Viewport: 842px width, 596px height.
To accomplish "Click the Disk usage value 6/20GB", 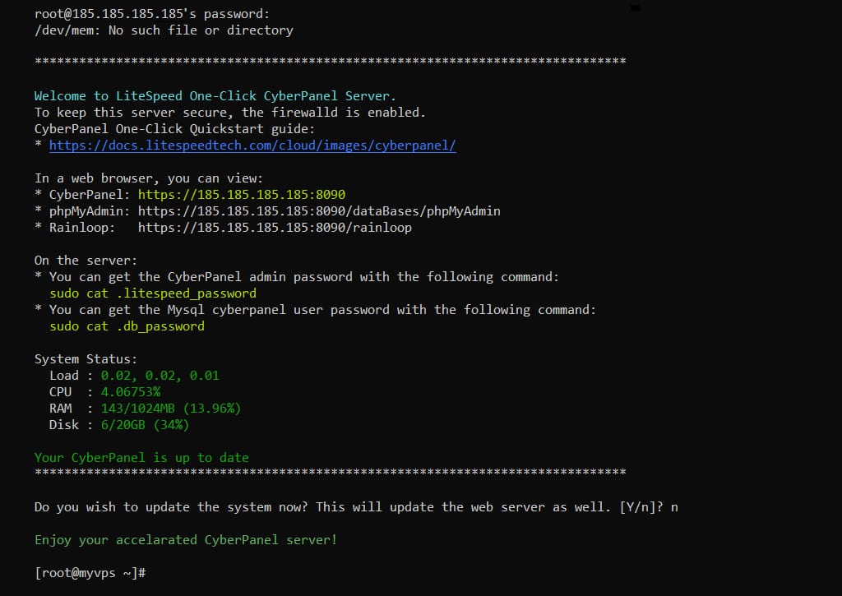I will (x=145, y=425).
